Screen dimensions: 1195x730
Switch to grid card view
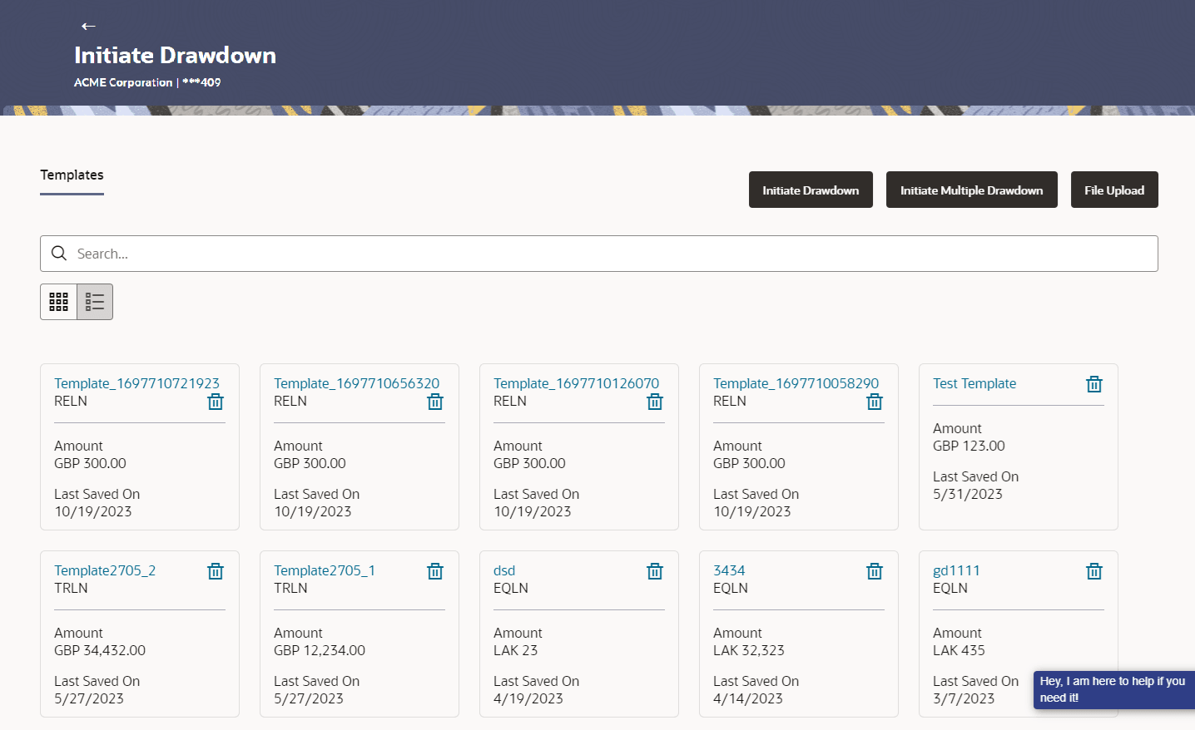click(58, 302)
